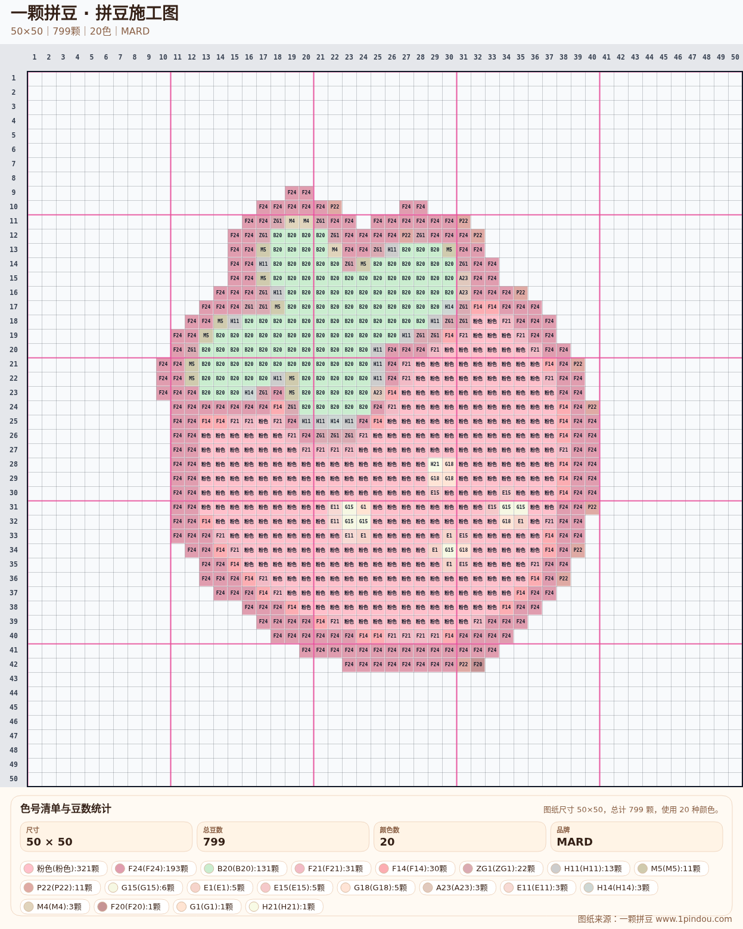Image resolution: width=743 pixels, height=929 pixels.
Task: Click the 50×50｜799颗｜20色｜MARD subtitle
Action: pyautogui.click(x=80, y=31)
